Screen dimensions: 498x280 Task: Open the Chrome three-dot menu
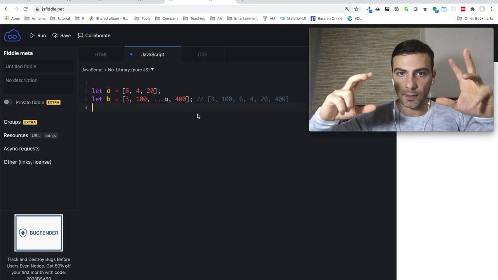click(x=492, y=9)
